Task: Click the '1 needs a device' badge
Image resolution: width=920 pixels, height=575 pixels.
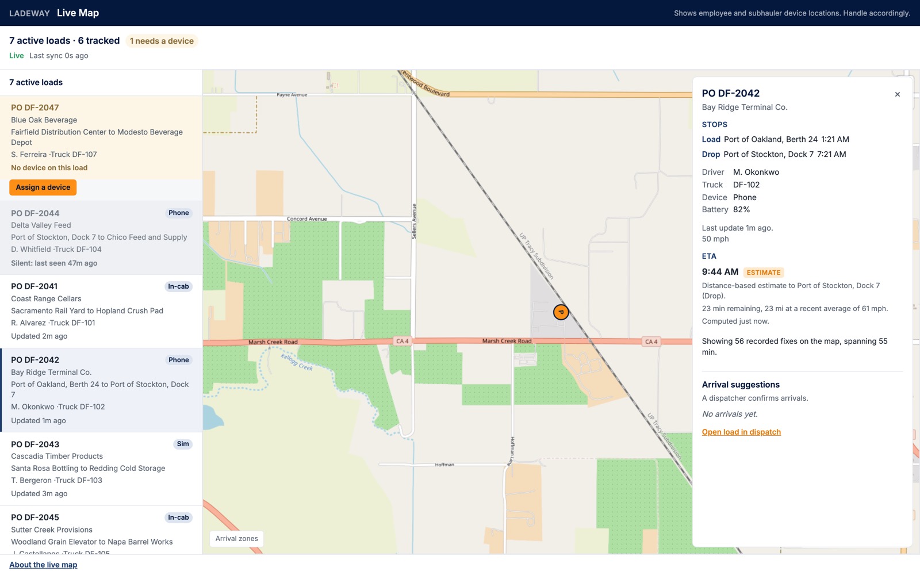Action: [x=162, y=41]
